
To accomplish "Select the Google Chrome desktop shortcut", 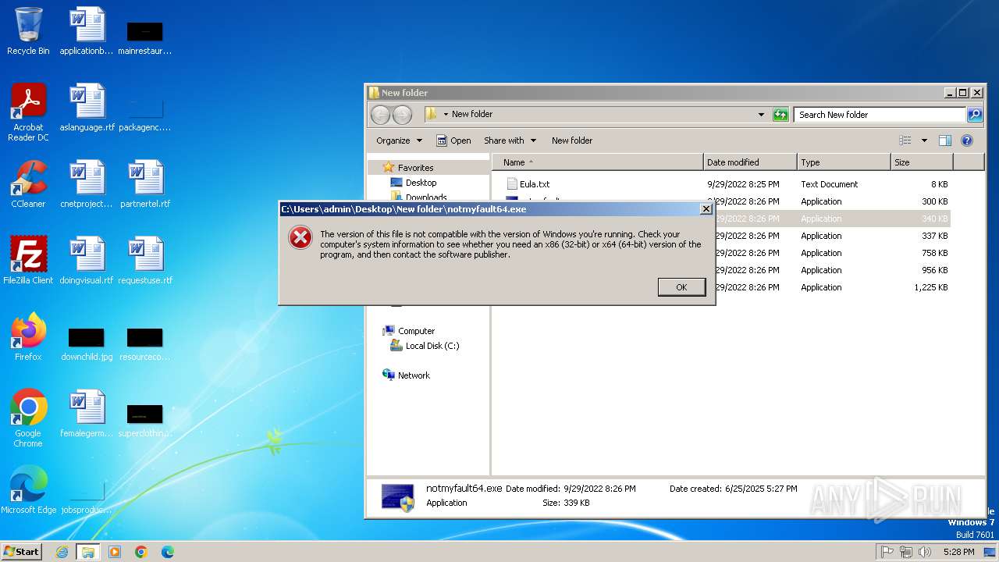I will pos(28,418).
